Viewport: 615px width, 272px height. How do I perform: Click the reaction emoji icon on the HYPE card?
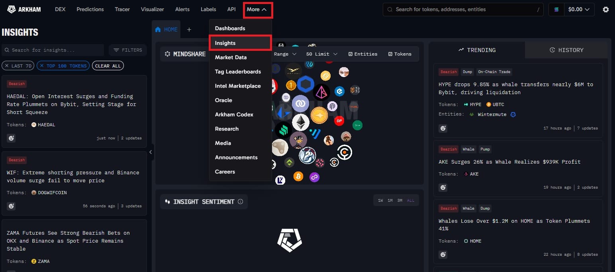coord(443,128)
